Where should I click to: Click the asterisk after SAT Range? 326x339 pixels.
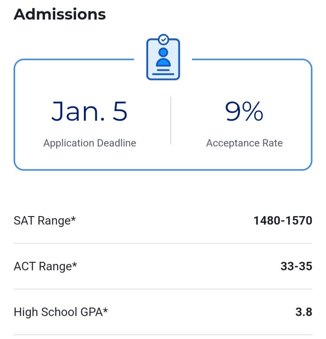point(73,219)
